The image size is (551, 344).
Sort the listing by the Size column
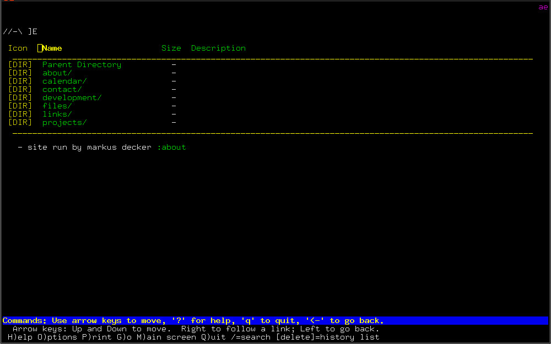click(x=171, y=48)
